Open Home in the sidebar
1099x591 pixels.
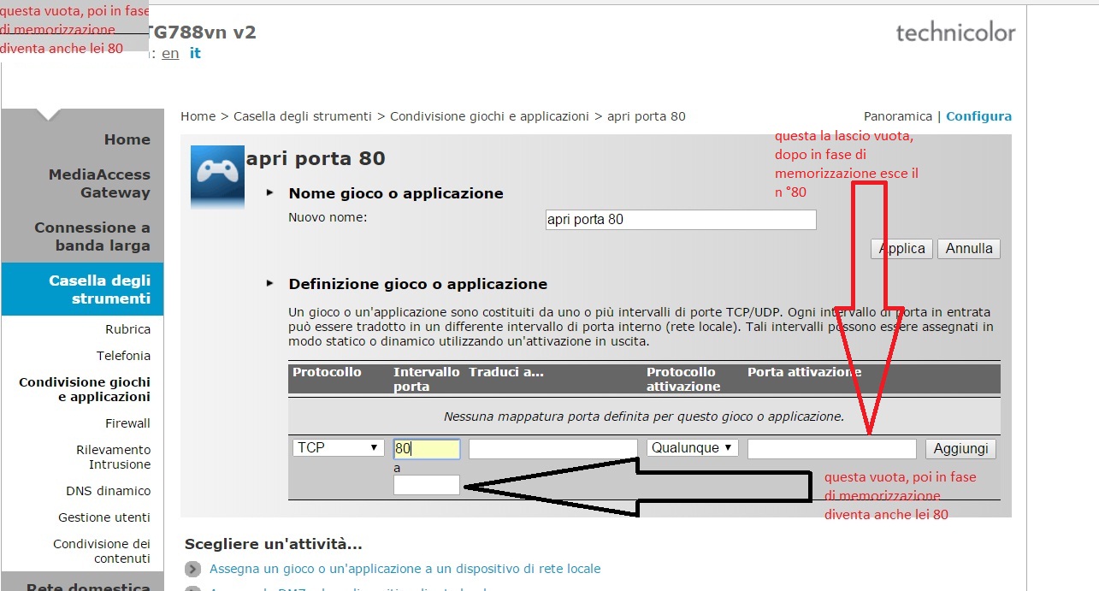[x=127, y=139]
